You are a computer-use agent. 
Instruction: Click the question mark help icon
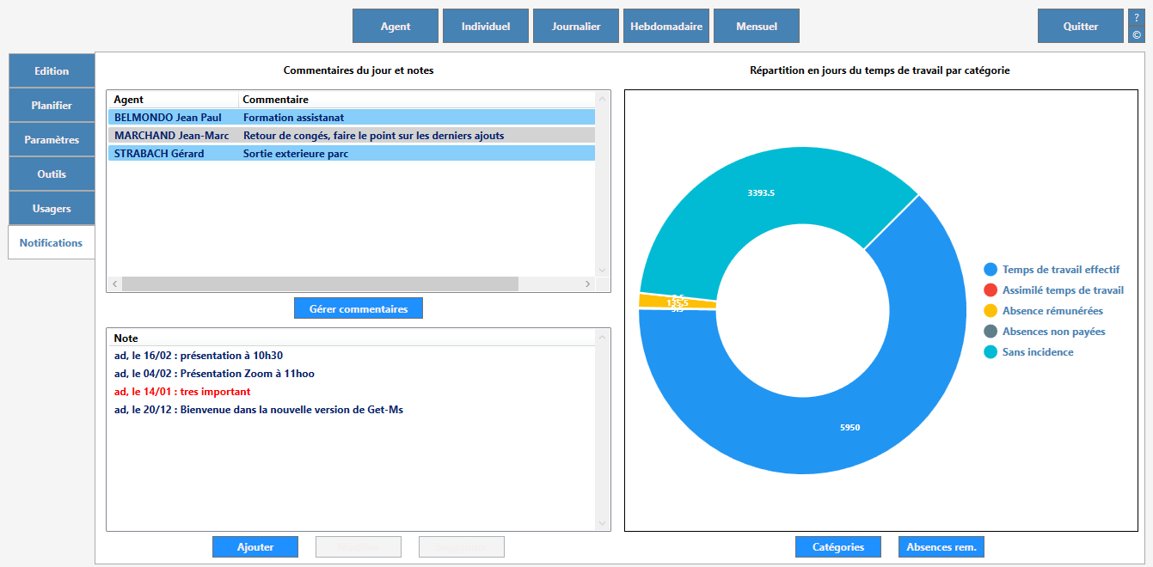[1137, 17]
